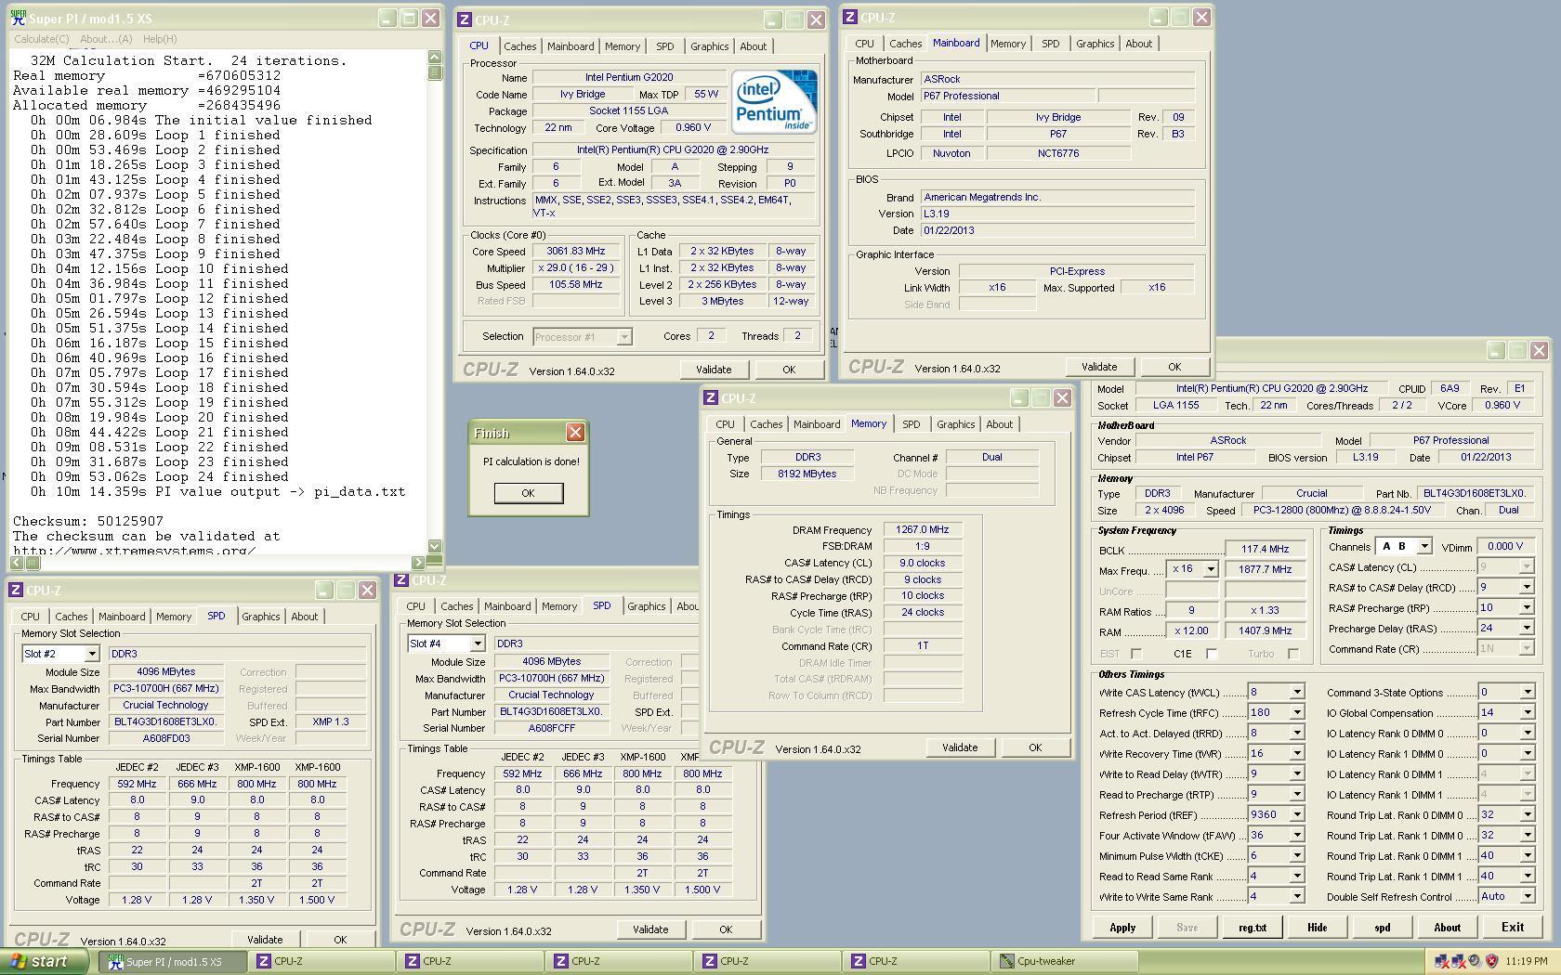
Task: Toggle the Turbo checkbox in Cpu-tweaker
Action: pos(1292,654)
